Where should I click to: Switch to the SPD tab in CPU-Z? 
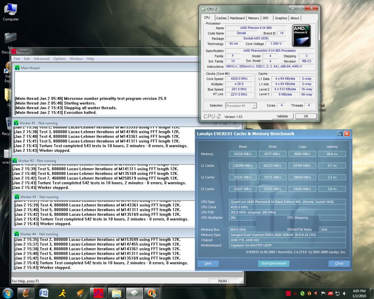266,18
